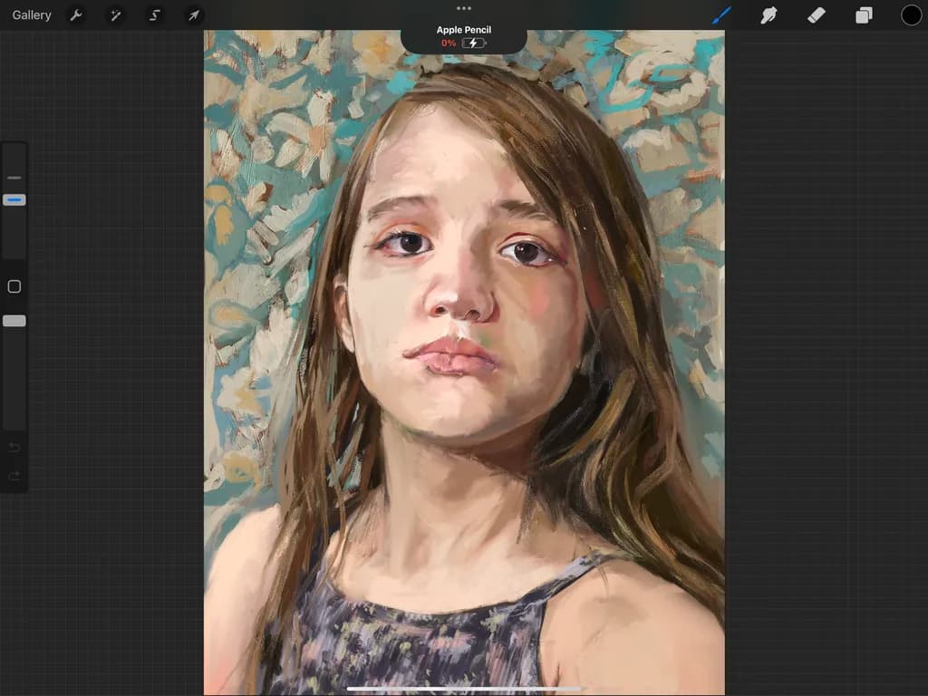Screen dimensions: 928x696
Task: Open the Actions wrench menu
Action: tap(76, 14)
